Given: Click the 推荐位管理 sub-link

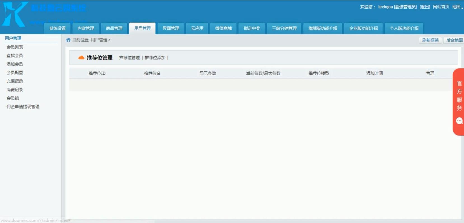Looking at the screenshot, I should point(129,58).
